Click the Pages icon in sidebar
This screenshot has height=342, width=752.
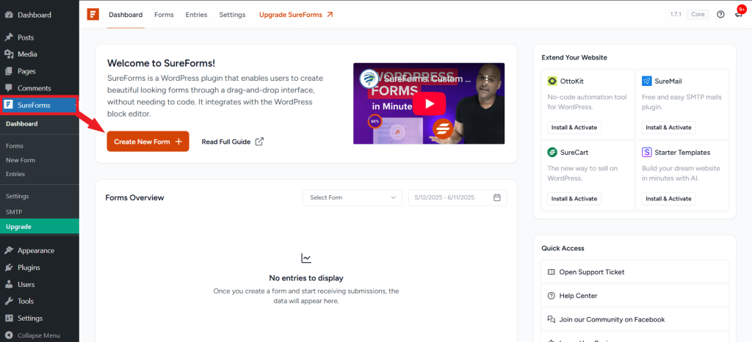[9, 71]
